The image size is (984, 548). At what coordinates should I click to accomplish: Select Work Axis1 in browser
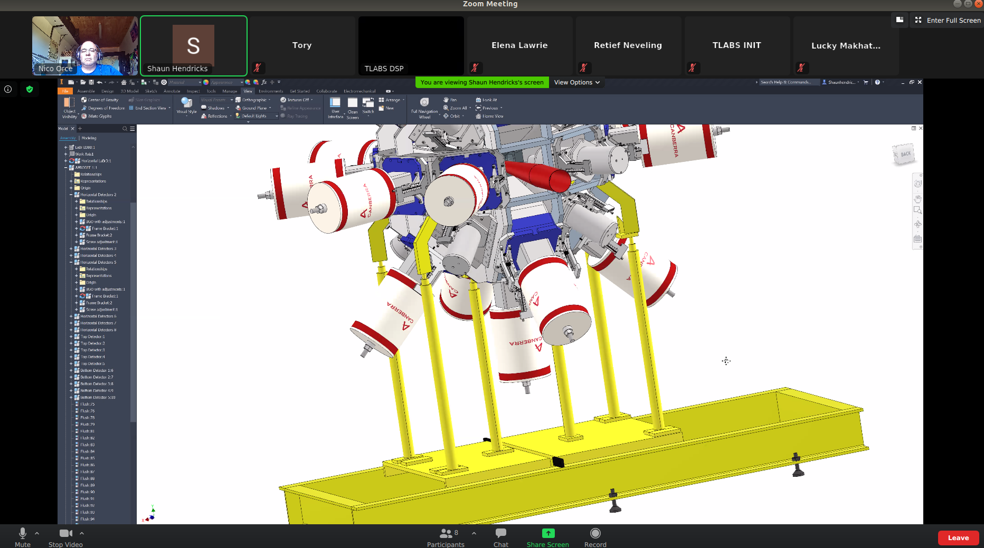coord(82,154)
